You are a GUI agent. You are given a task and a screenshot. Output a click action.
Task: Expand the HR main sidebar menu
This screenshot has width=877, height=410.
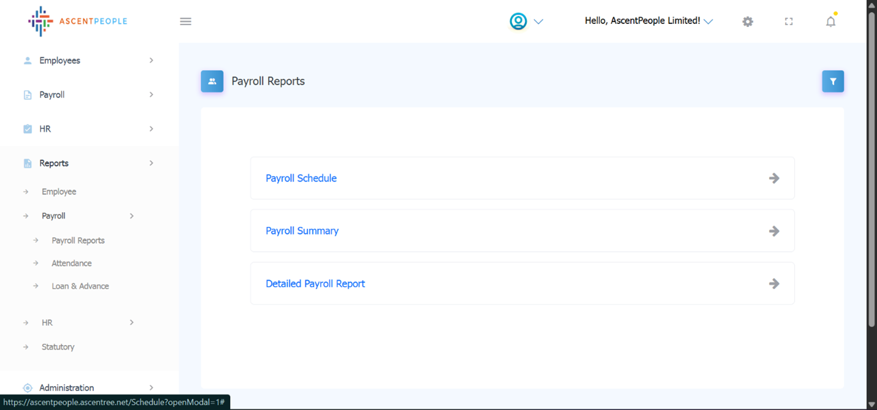[45, 129]
